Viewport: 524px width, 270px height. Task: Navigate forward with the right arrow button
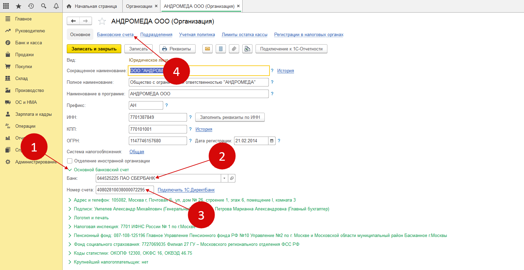click(86, 21)
